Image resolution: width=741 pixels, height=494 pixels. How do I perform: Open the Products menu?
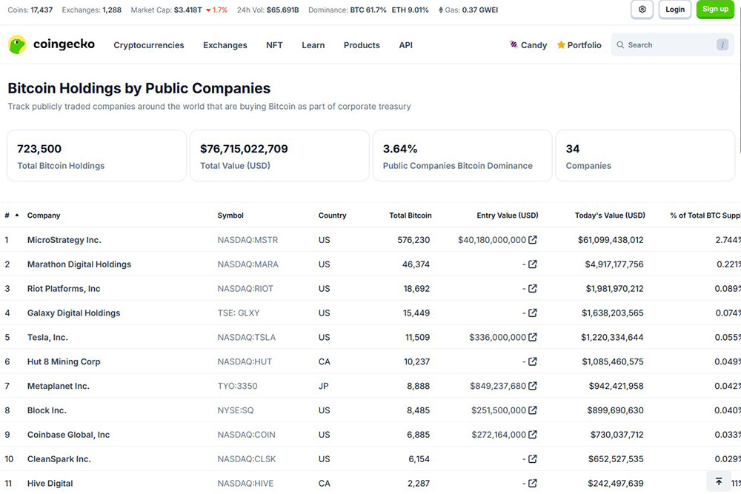click(x=362, y=45)
